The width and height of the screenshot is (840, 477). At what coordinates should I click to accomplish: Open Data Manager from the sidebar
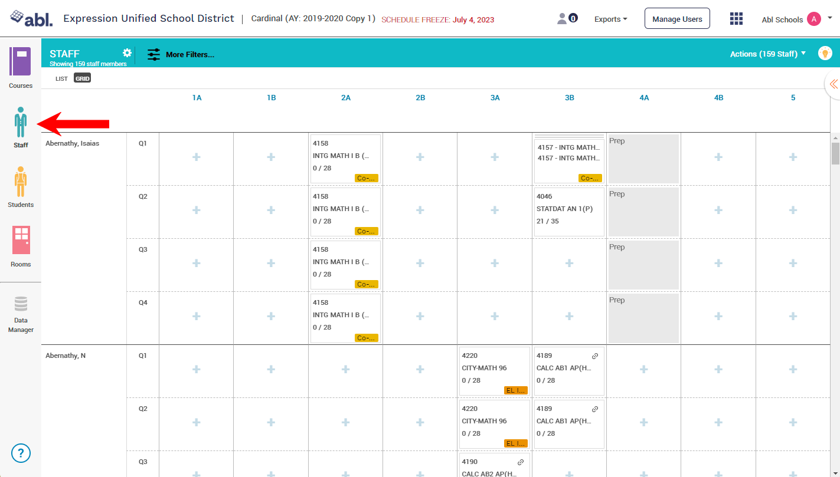[21, 315]
